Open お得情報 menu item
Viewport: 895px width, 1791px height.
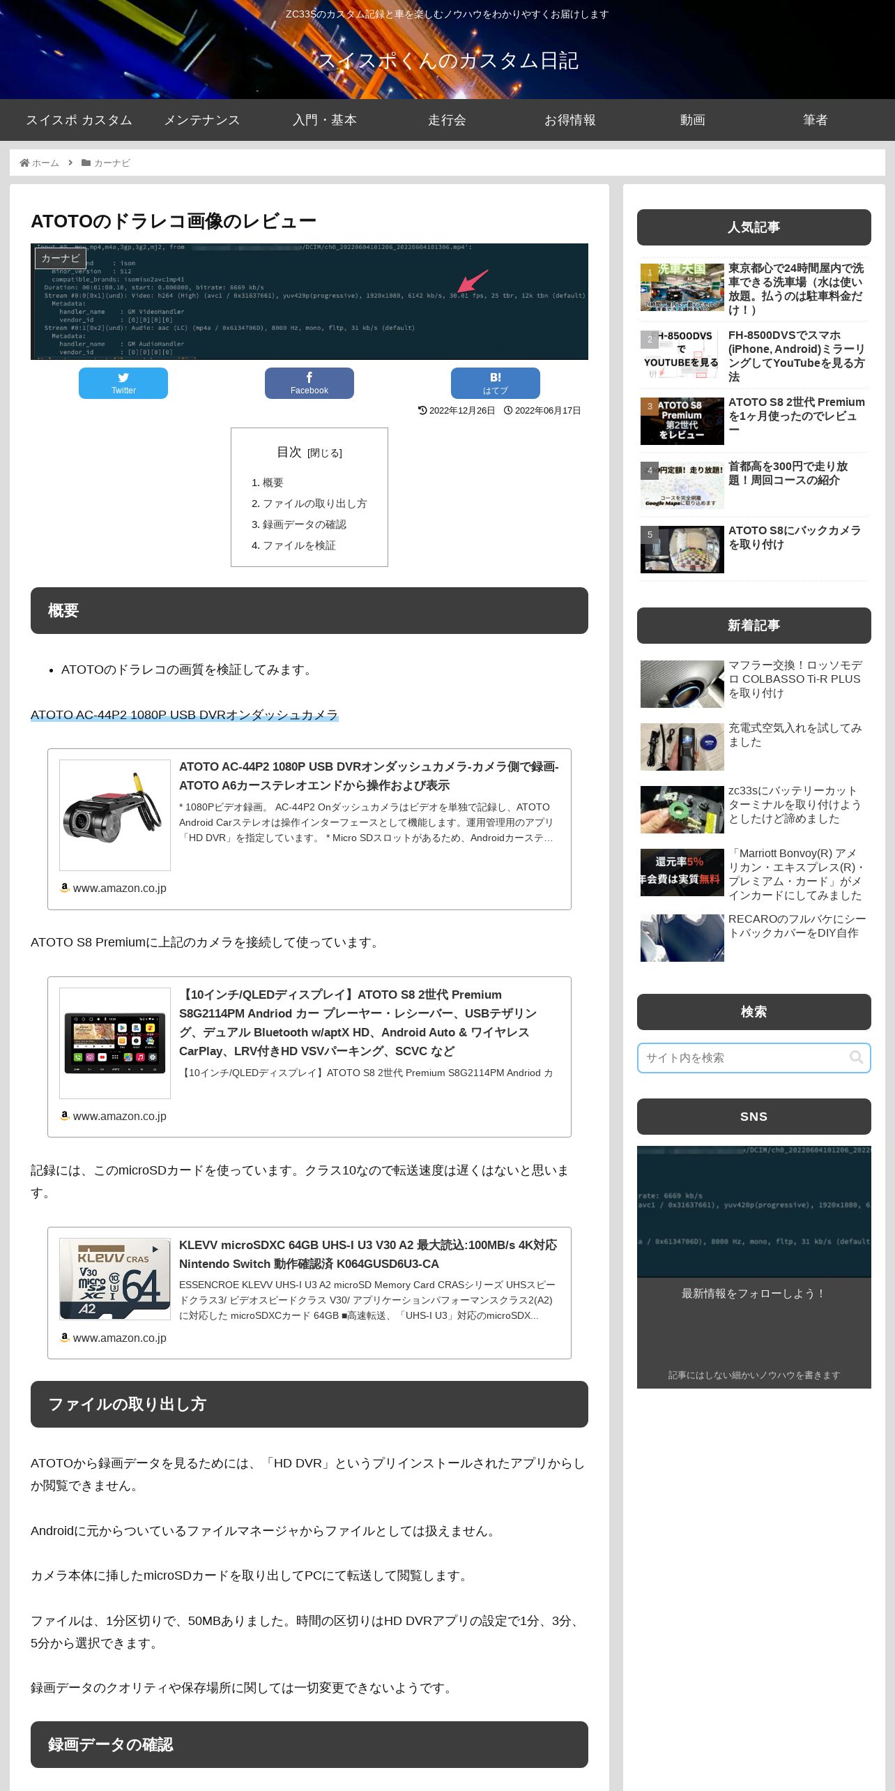click(x=570, y=120)
